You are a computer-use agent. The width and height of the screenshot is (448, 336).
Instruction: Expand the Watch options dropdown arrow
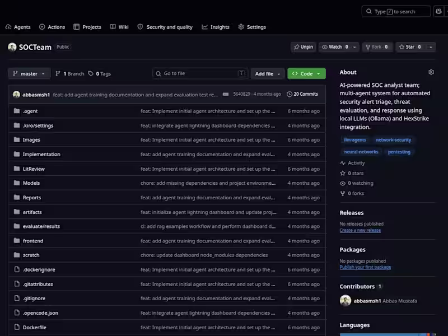354,47
